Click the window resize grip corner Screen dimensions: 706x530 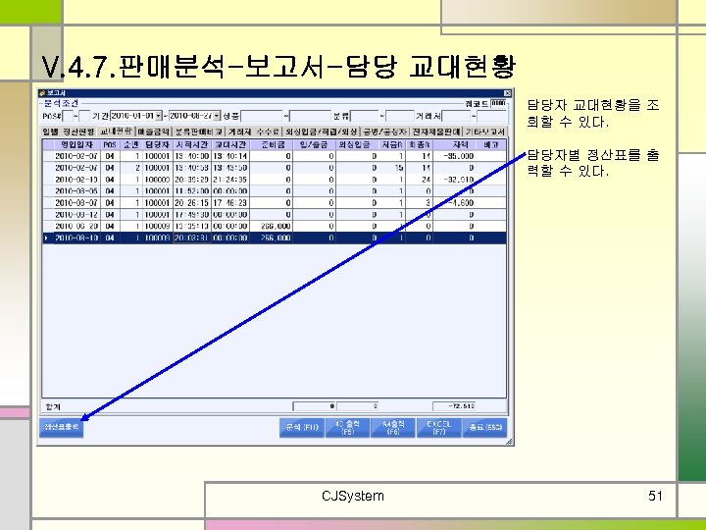point(509,442)
